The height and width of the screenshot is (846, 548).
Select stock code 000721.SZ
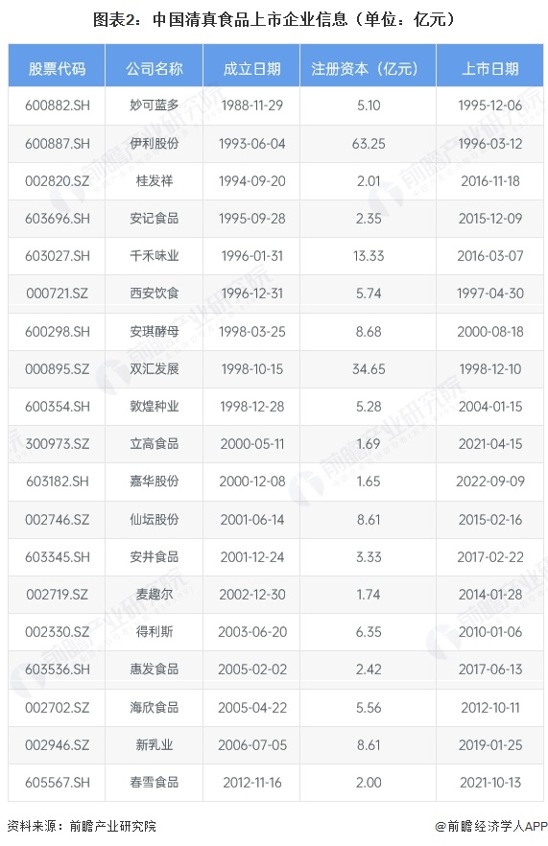pyautogui.click(x=58, y=293)
